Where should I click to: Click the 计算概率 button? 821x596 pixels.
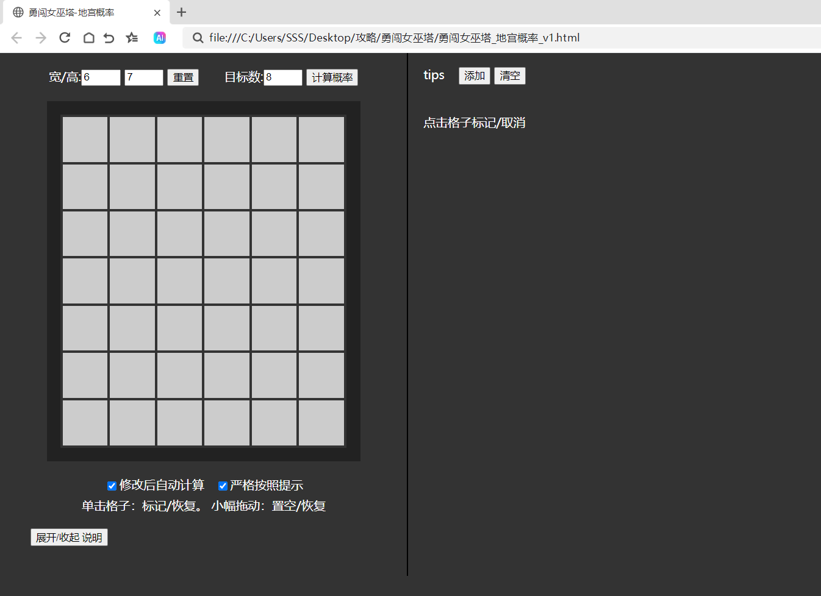(332, 77)
